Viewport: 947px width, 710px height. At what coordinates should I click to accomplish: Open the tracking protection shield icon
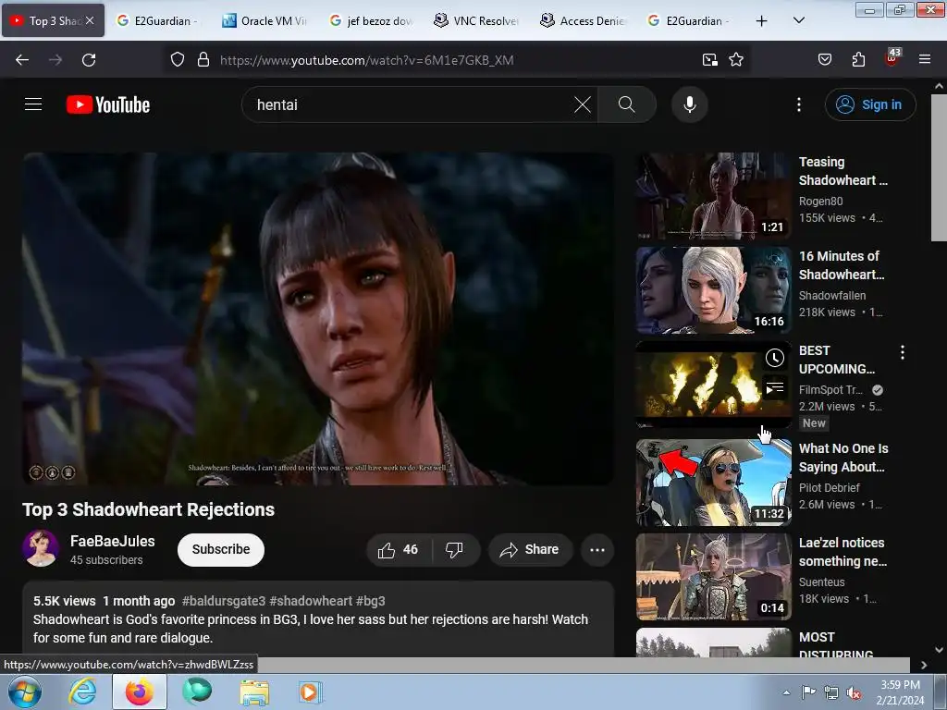177,60
